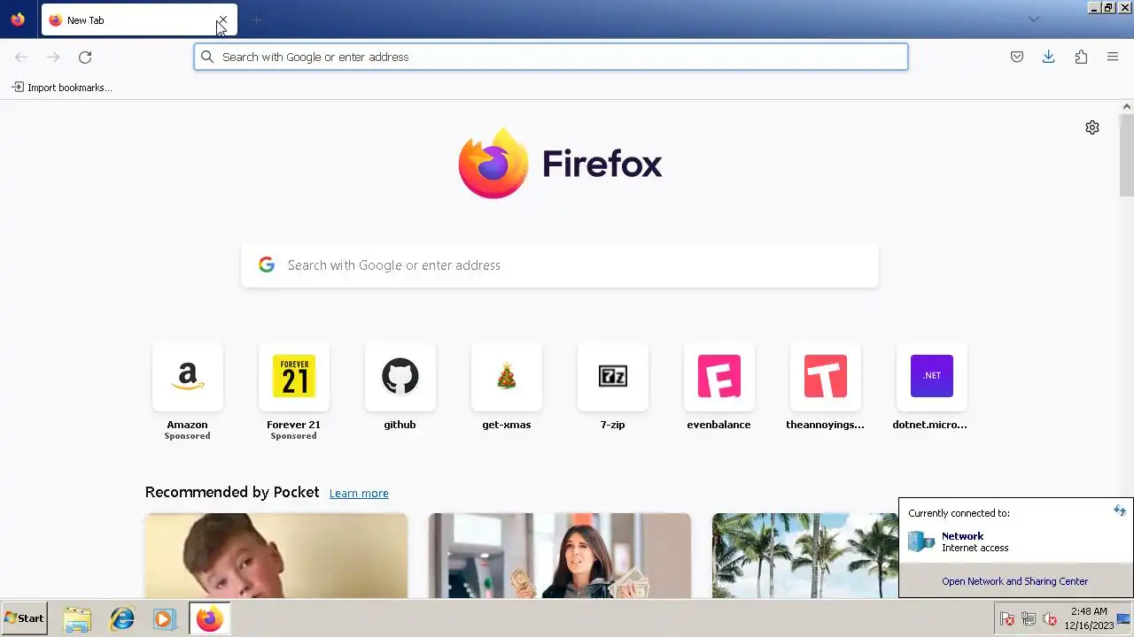
Task: Open the Firefox application hamburger menu
Action: (1113, 57)
